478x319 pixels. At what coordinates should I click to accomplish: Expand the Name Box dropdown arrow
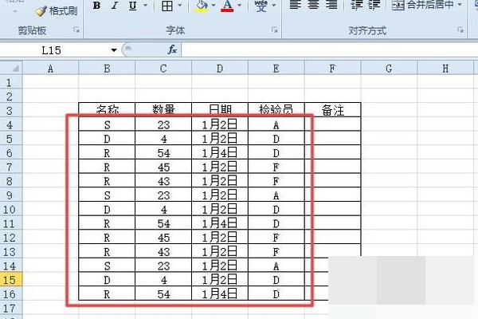114,50
